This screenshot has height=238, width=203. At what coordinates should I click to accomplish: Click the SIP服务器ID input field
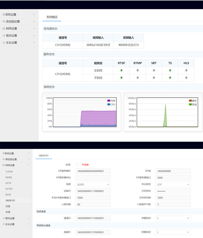click(93, 171)
